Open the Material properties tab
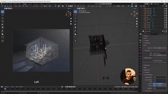Viewport: 168px width, 94px height. pyautogui.click(x=140, y=71)
